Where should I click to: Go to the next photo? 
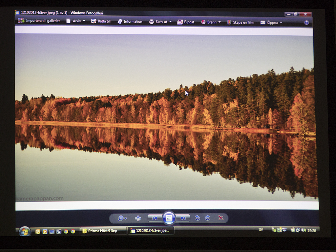tap(183, 218)
